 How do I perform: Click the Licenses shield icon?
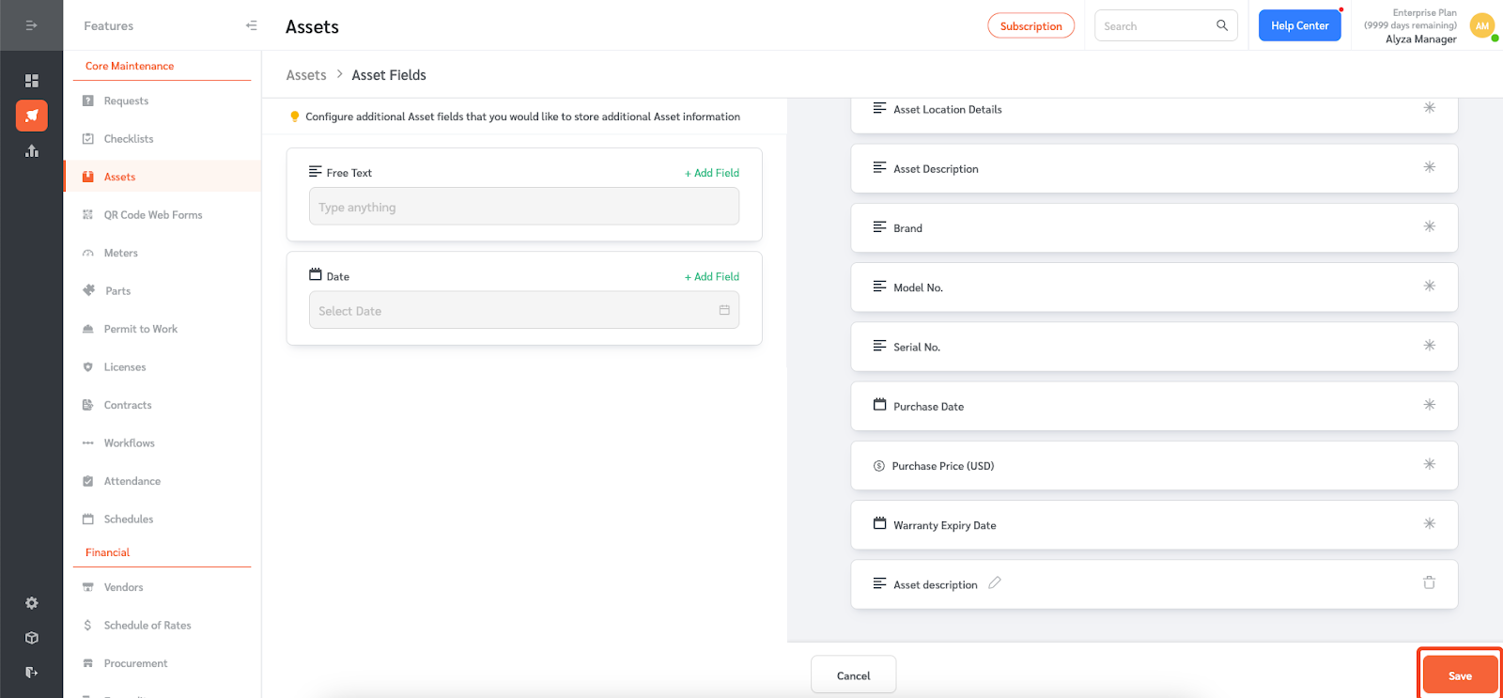87,367
